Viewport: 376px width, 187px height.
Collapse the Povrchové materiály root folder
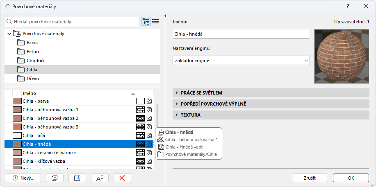(9, 34)
